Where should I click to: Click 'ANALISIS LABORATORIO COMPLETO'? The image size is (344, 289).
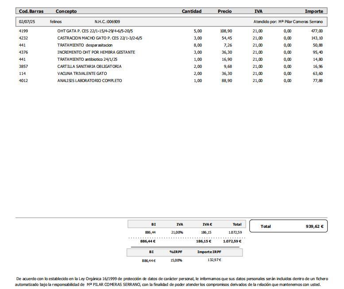[89, 81]
